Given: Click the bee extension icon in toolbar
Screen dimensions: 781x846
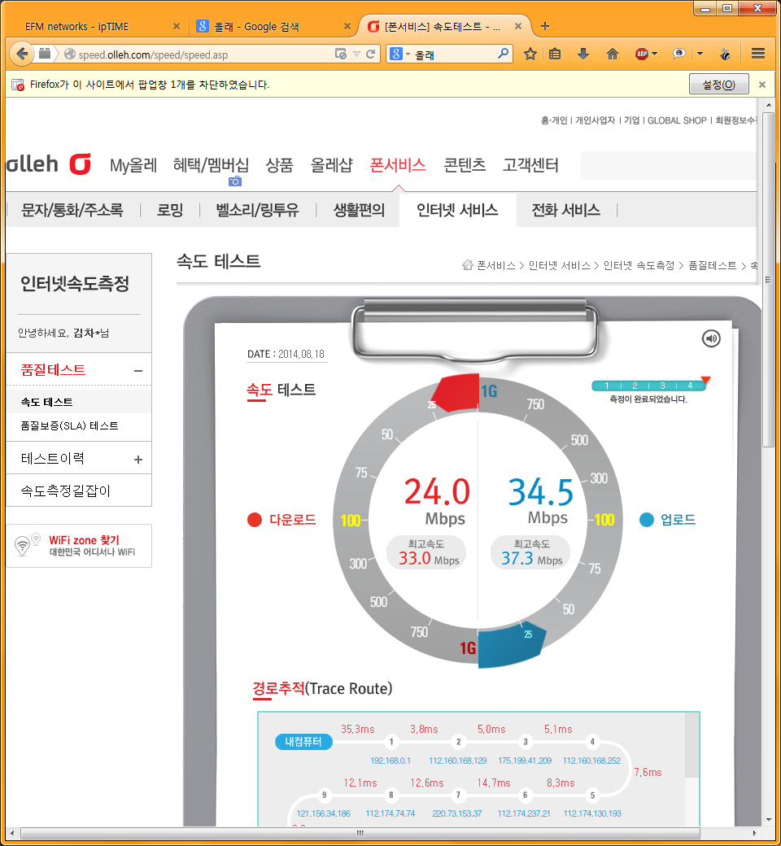Looking at the screenshot, I should pos(725,54).
